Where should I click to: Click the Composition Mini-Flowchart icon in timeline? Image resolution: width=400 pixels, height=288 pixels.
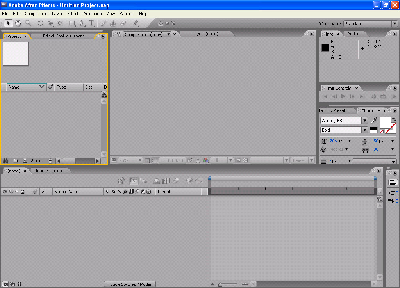(x=121, y=181)
